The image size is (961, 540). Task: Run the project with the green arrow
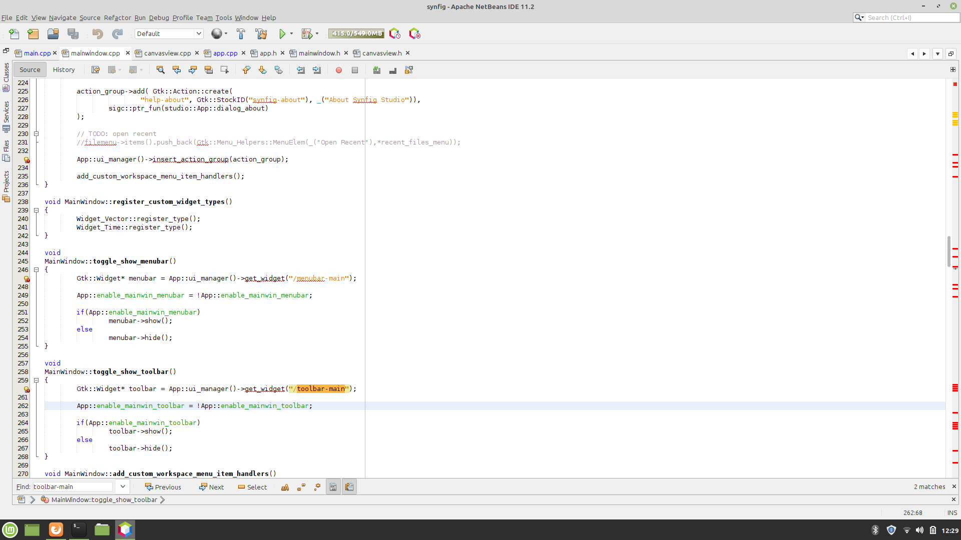tap(282, 33)
